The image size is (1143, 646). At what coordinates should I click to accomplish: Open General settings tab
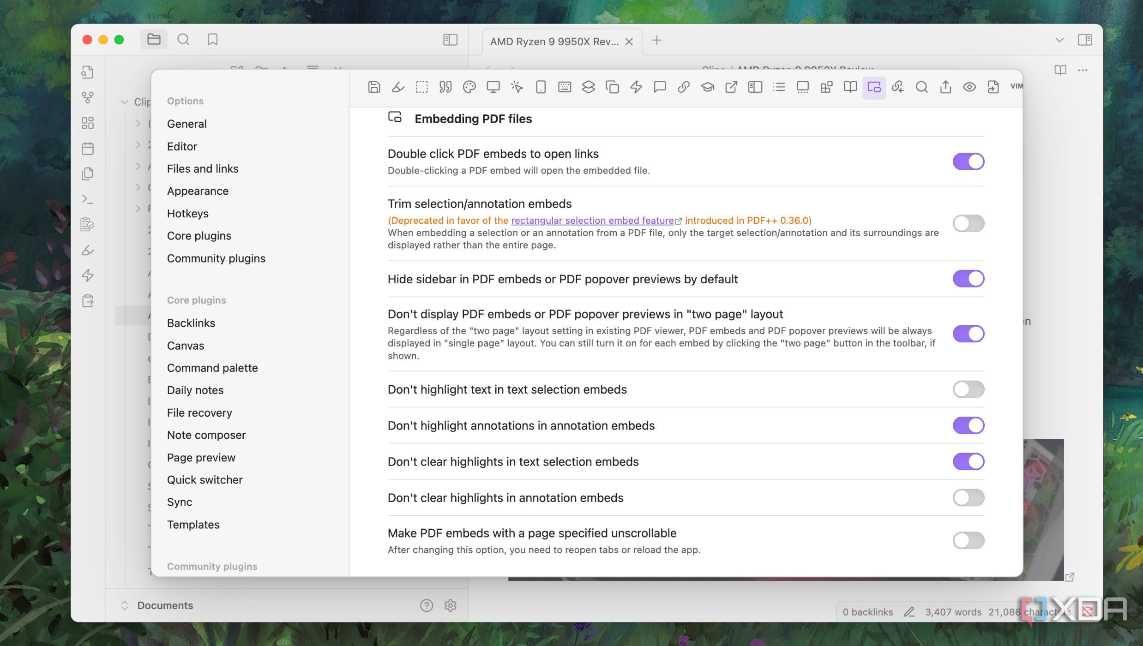click(187, 124)
